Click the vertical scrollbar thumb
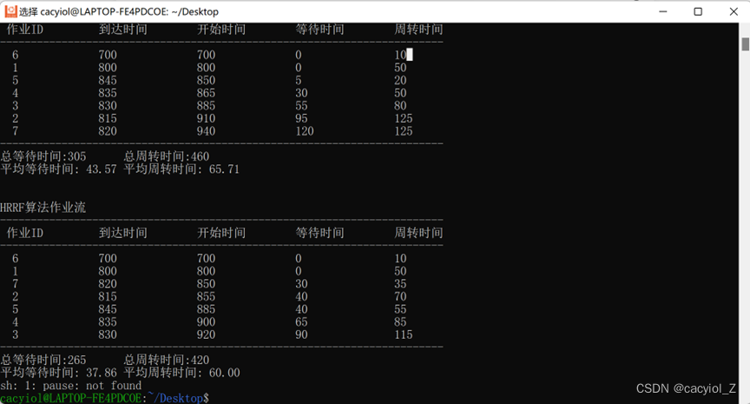This screenshot has height=404, width=750. pos(745,44)
